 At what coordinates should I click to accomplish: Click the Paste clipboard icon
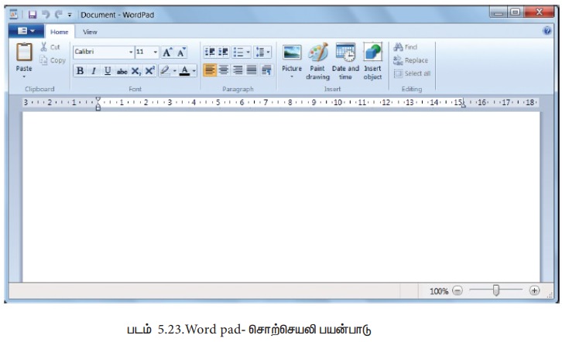pyautogui.click(x=24, y=55)
